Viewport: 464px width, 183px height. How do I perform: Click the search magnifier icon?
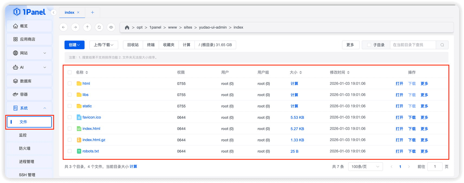(x=442, y=45)
